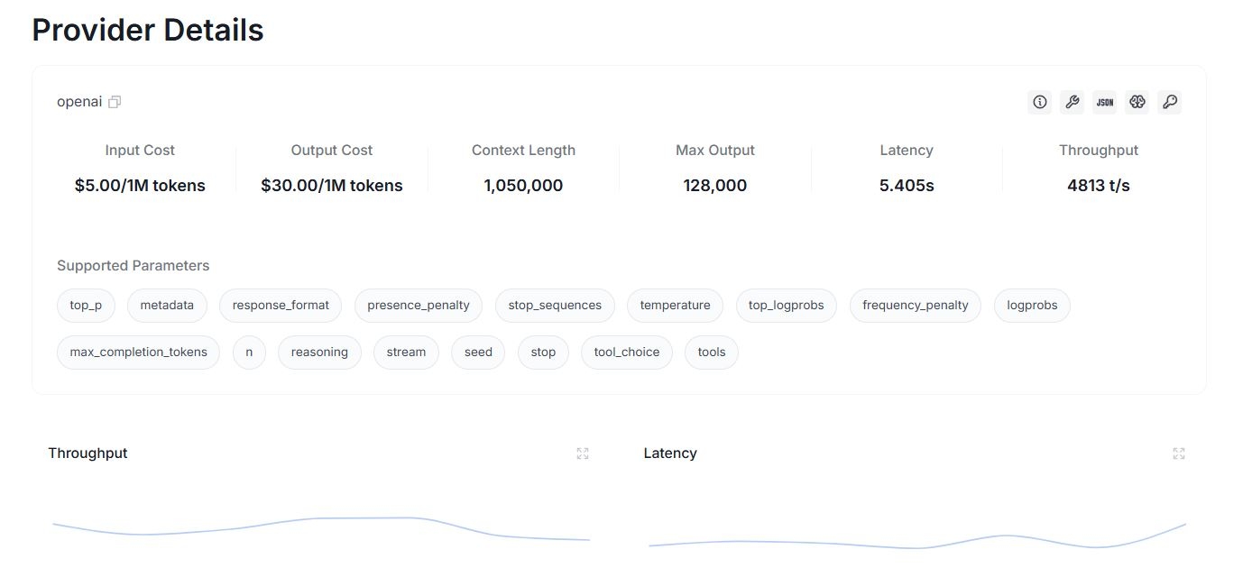Click the max_completion_tokens parameter tag

click(138, 353)
